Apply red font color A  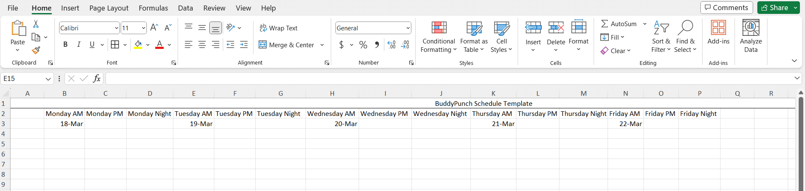[159, 45]
